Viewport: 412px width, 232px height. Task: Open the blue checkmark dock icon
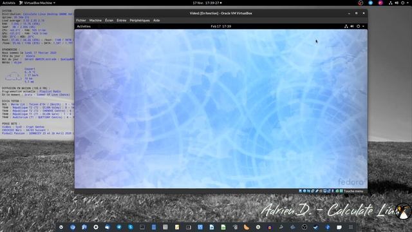click(x=316, y=227)
